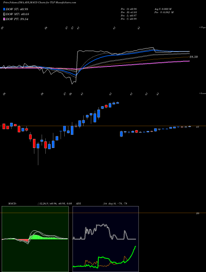Click the 'MACD:' panel heading
The image size is (206, 272).
[x=12, y=203]
